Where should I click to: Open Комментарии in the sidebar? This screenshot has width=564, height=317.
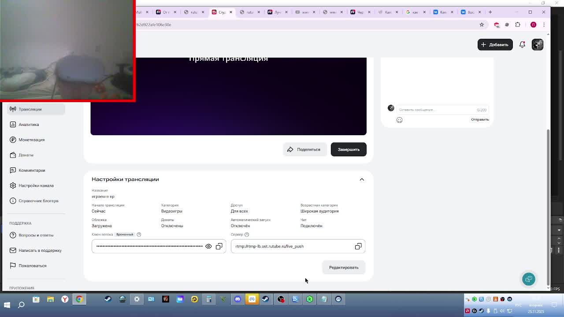point(36,170)
